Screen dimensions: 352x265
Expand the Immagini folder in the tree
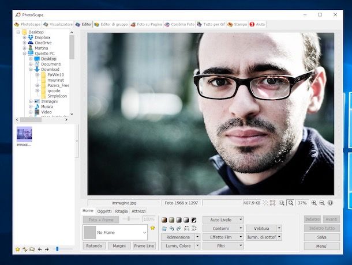pos(31,101)
